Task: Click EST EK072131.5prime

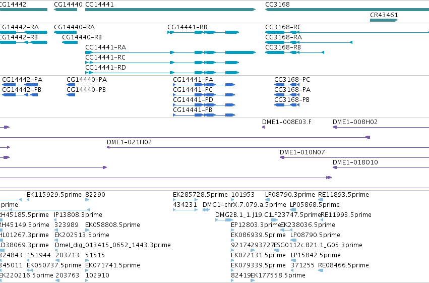Action: coord(258,255)
